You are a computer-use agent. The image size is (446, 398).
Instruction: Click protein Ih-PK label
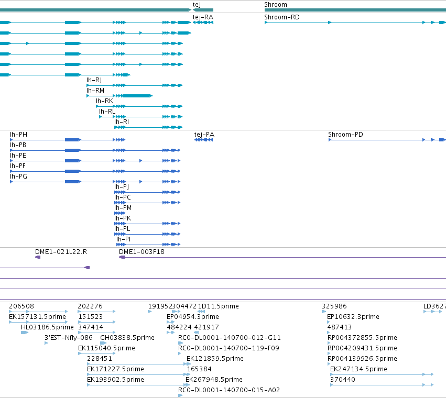tap(123, 218)
